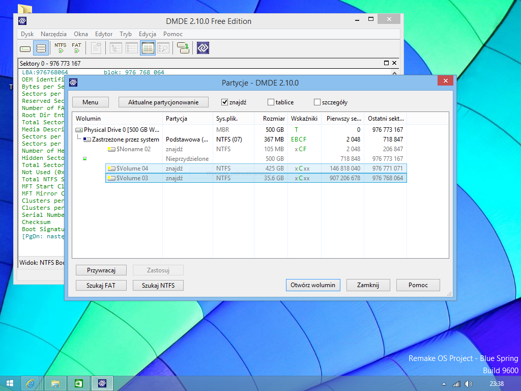This screenshot has width=521, height=391.
Task: Click the greyed new-file sparkle toolbar icon
Action: (x=96, y=48)
